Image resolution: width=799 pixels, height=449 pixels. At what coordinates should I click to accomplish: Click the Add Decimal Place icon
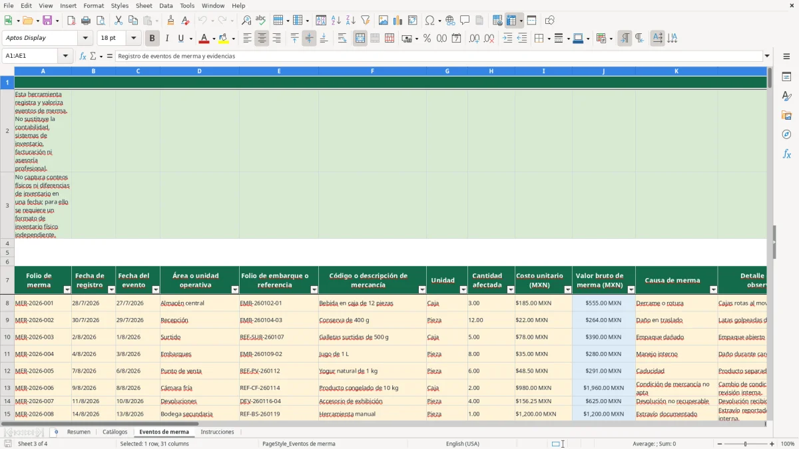pos(475,39)
